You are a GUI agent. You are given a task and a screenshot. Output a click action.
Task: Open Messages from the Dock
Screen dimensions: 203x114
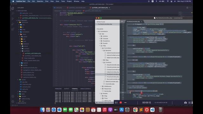(x=71, y=110)
